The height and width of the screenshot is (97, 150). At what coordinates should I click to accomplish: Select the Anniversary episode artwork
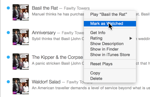pos(21,37)
